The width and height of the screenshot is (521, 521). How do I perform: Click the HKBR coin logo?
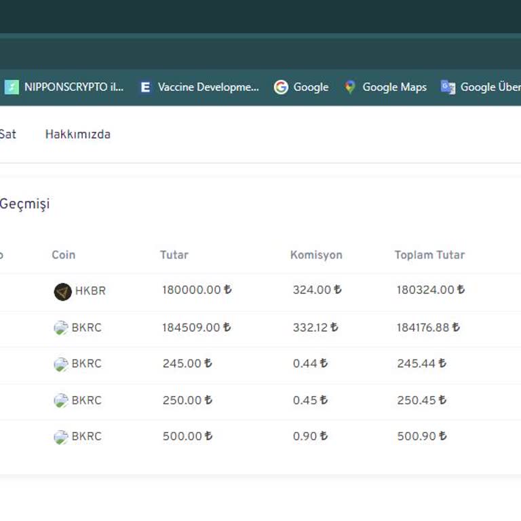(62, 292)
